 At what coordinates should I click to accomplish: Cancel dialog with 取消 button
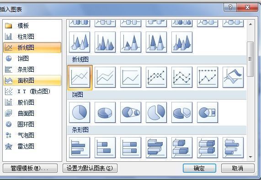pyautogui.click(x=238, y=168)
